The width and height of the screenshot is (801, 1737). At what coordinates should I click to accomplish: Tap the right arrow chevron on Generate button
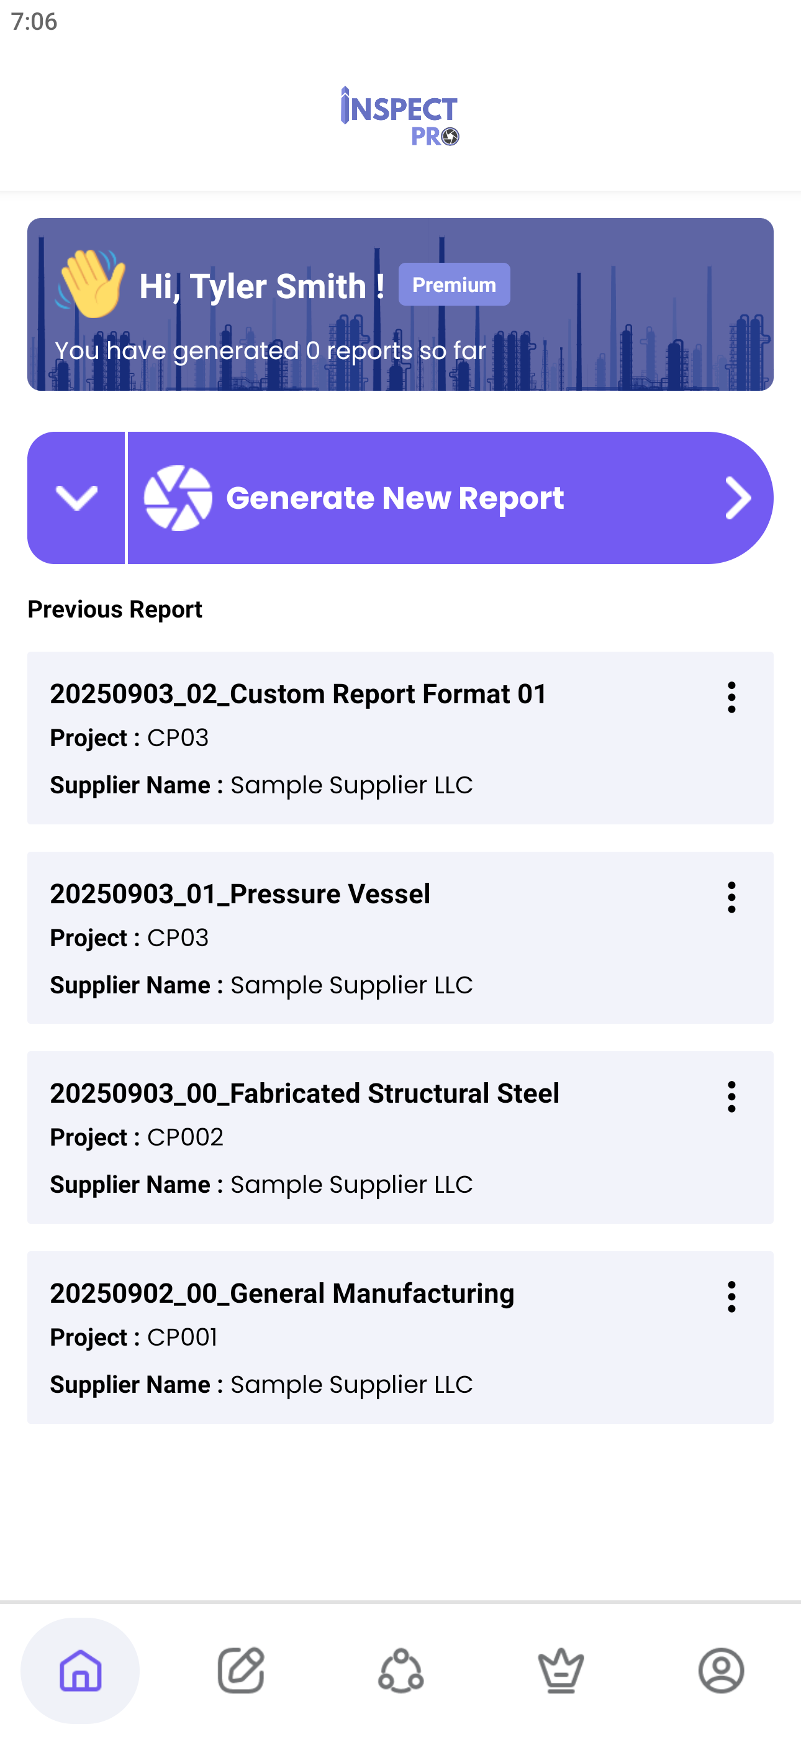[x=738, y=498]
